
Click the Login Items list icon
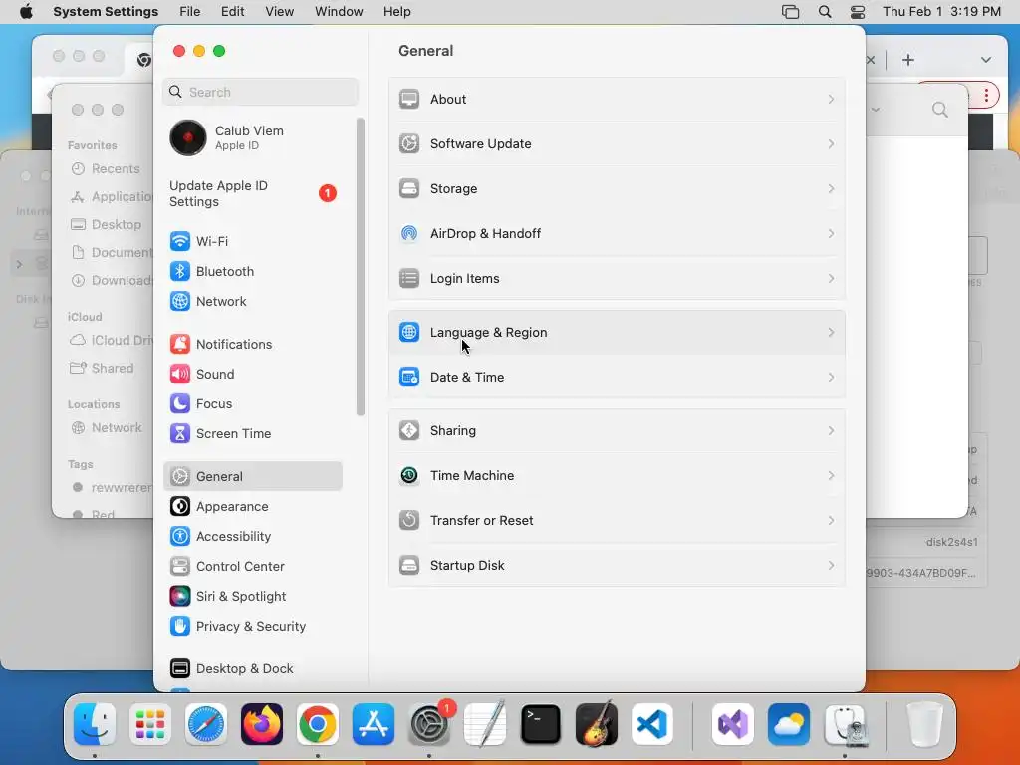pos(409,279)
